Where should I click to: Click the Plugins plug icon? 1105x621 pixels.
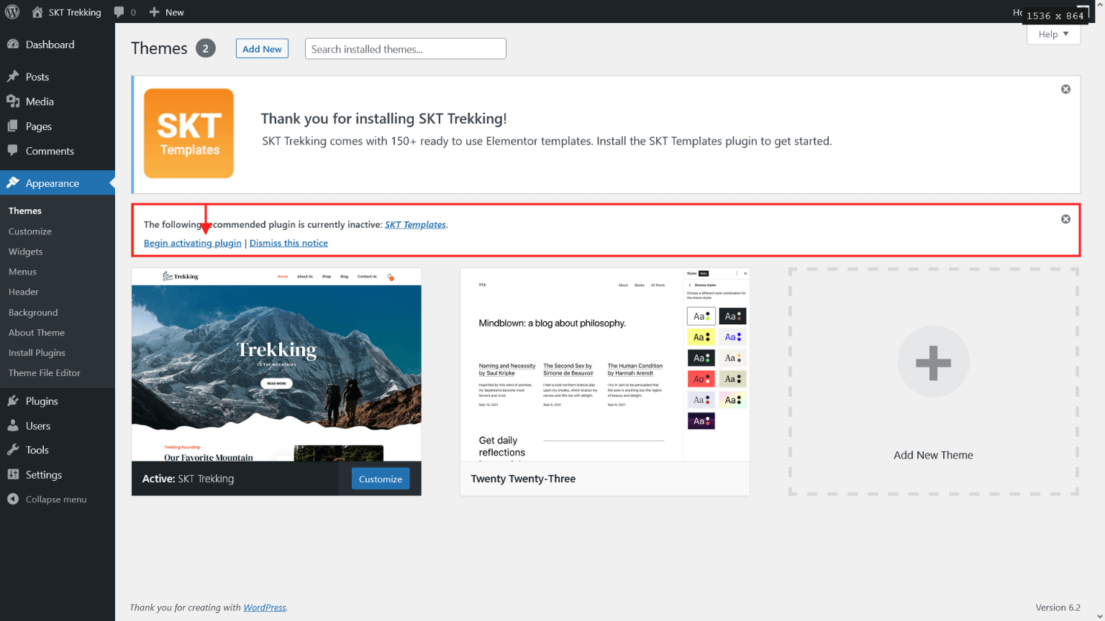click(13, 401)
